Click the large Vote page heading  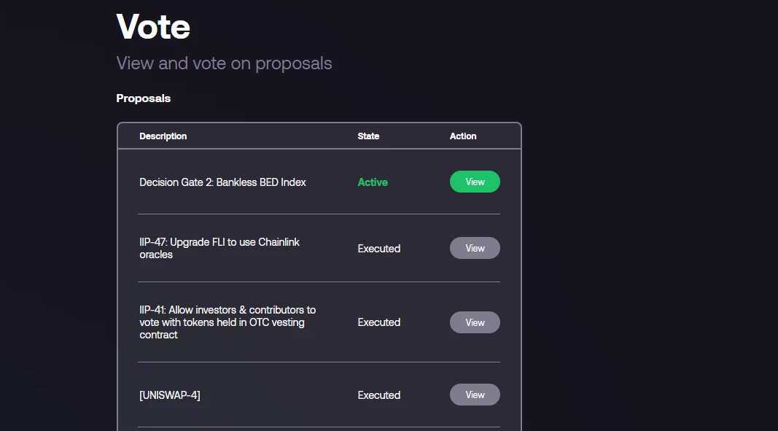click(153, 26)
